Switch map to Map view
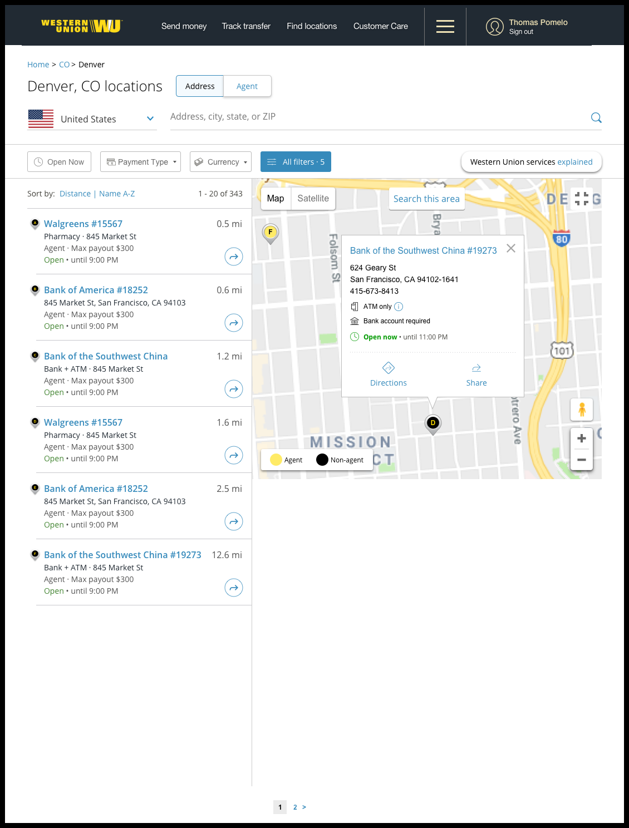This screenshot has width=629, height=828. pos(276,199)
